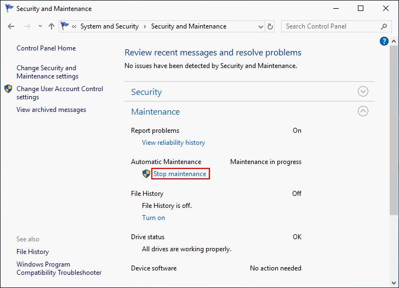Click the vertical scrollbar thumb

[394, 130]
